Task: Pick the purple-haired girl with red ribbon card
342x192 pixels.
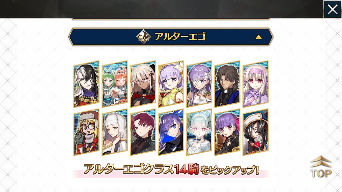Action: (x=227, y=132)
